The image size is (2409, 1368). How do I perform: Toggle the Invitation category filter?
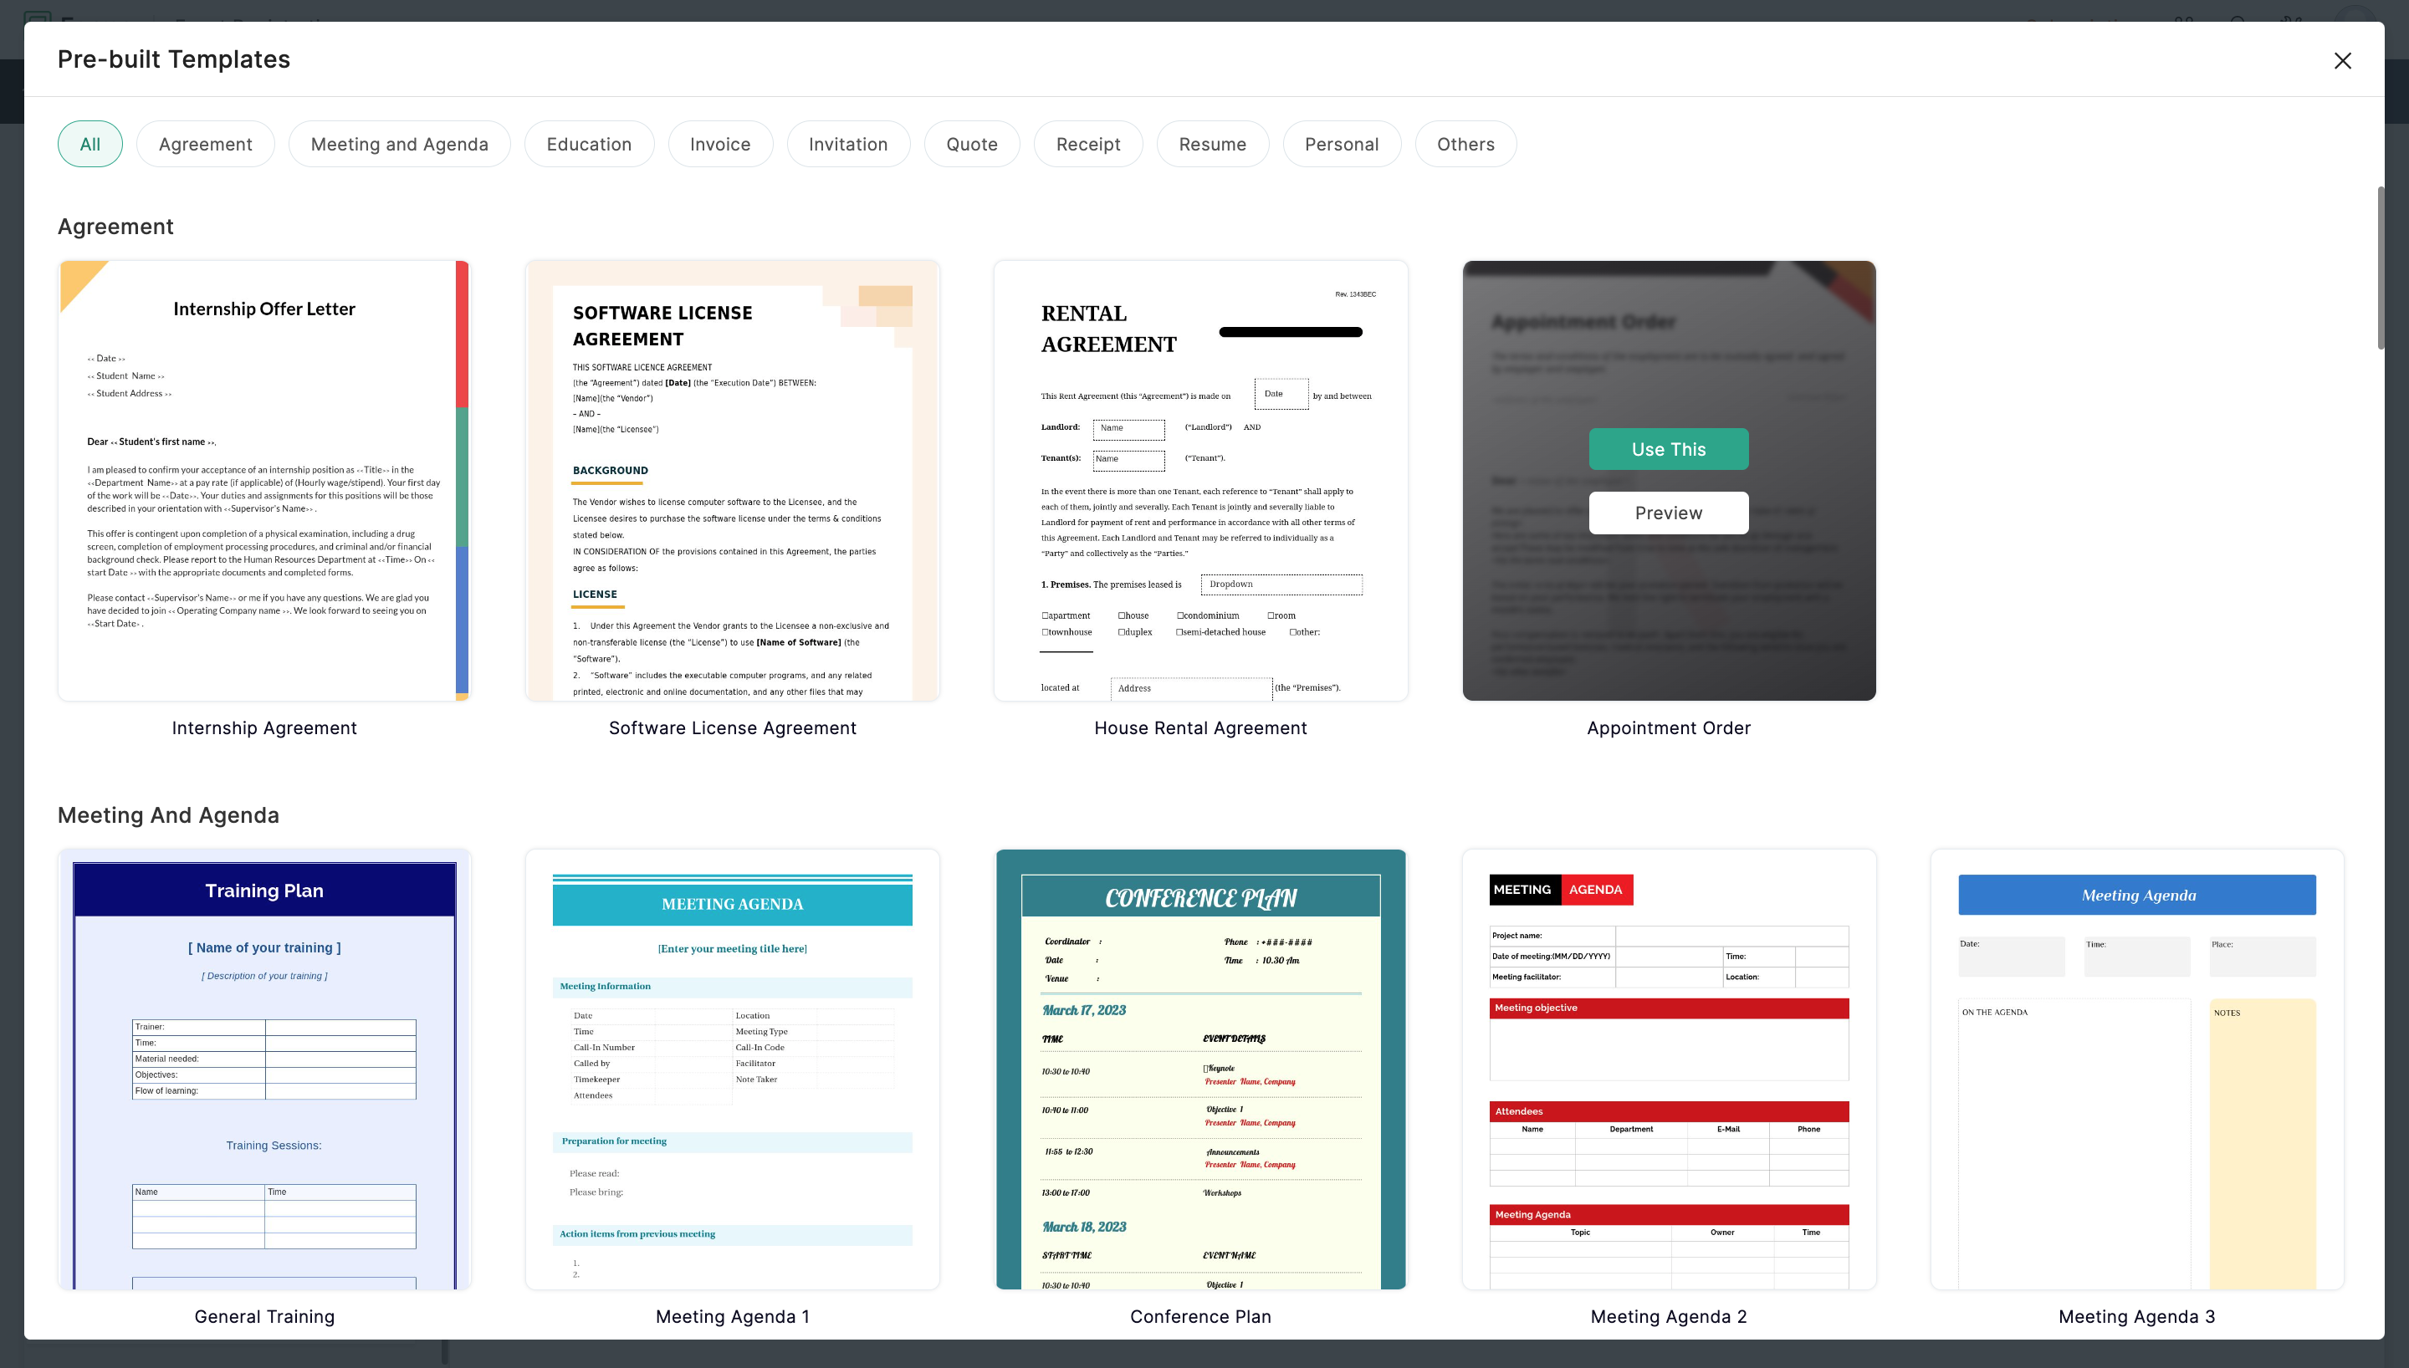tap(847, 144)
